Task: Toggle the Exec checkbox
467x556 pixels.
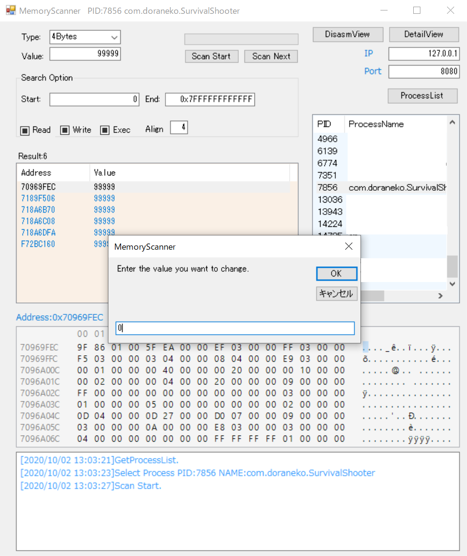Action: [105, 130]
